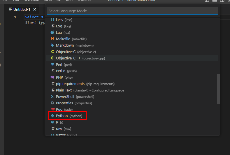
Task: Click the Objective-C++ icon
Action: [x=52, y=58]
